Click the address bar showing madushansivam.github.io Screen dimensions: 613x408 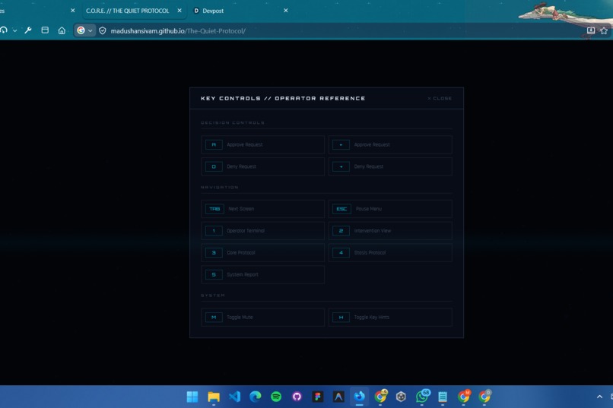[178, 31]
